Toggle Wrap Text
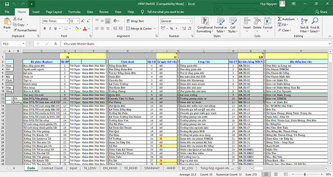 click(x=135, y=21)
